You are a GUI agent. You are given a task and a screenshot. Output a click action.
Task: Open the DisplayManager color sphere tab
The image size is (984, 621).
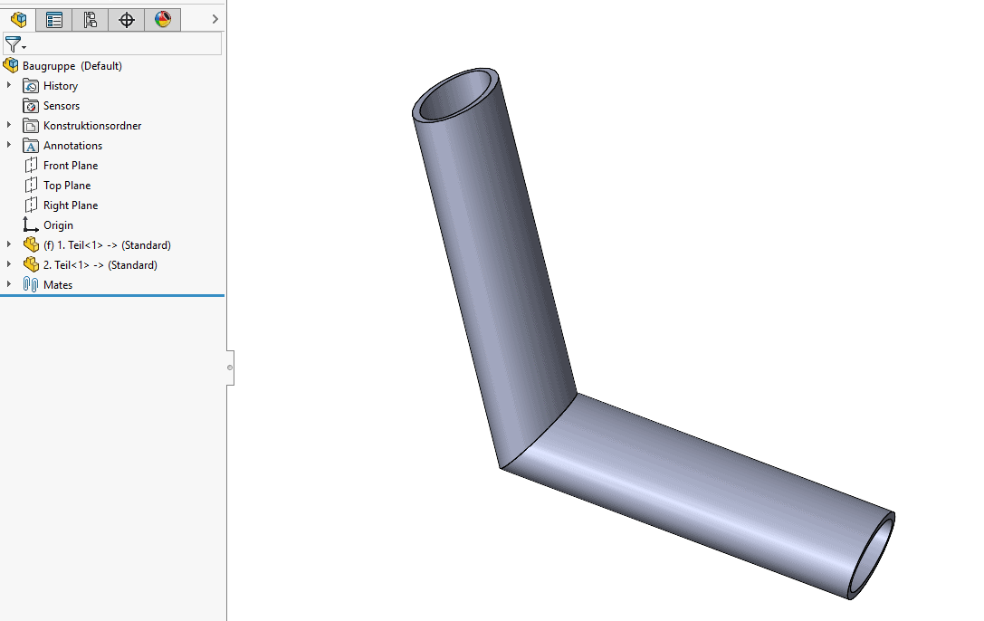[163, 19]
